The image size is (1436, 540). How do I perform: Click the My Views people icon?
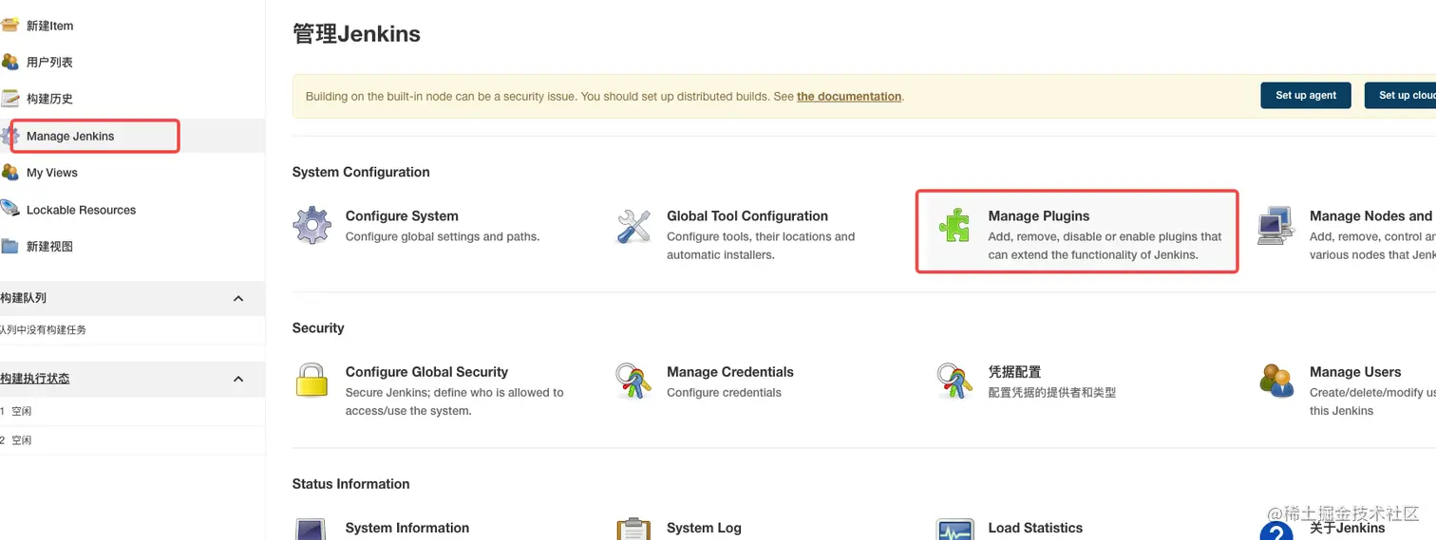coord(9,173)
